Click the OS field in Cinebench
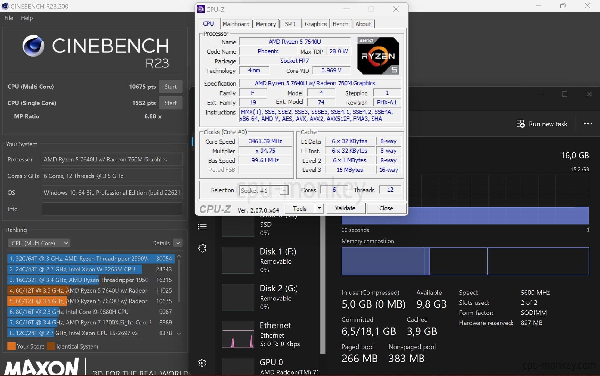The height and width of the screenshot is (376, 600). pyautogui.click(x=112, y=192)
